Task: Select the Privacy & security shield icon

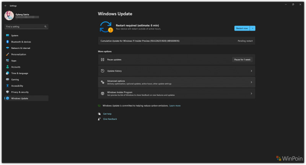Action: click(x=7, y=92)
